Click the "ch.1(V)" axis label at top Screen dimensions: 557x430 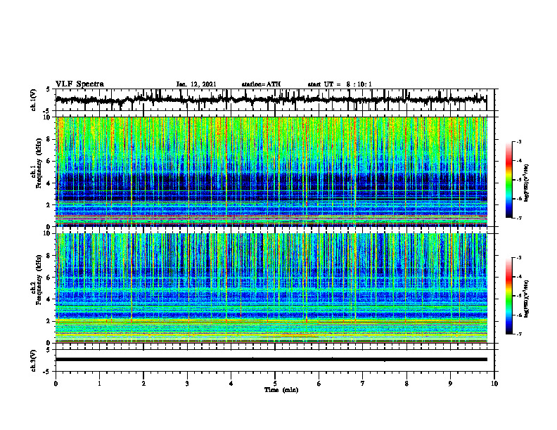34,100
